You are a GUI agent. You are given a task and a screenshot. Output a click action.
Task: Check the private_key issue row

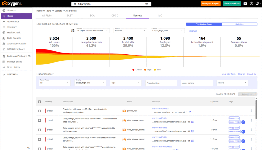[39, 111]
